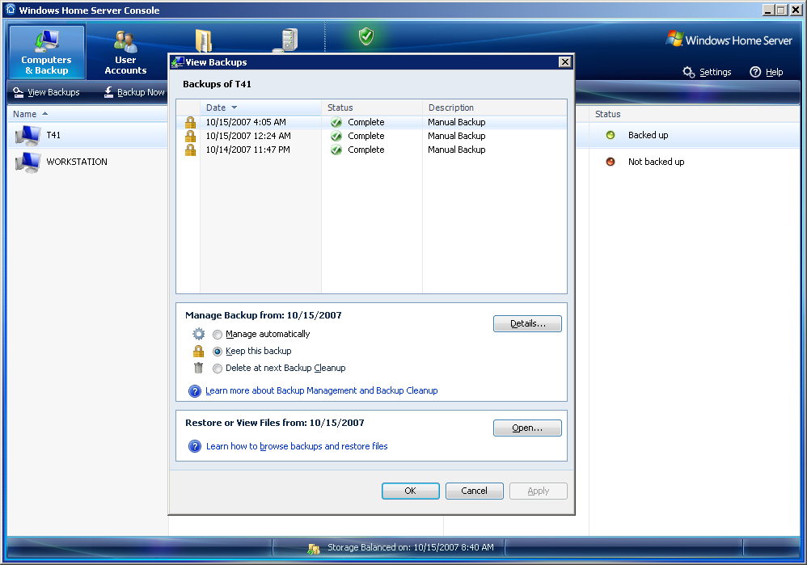Select the 10/15/2007 12:24 AM backup
This screenshot has width=807, height=565.
(372, 136)
